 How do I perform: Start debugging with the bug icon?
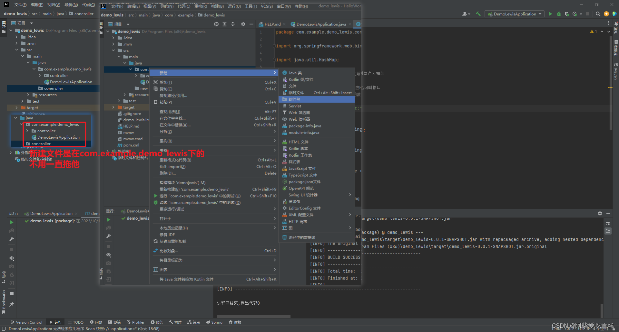click(x=559, y=14)
